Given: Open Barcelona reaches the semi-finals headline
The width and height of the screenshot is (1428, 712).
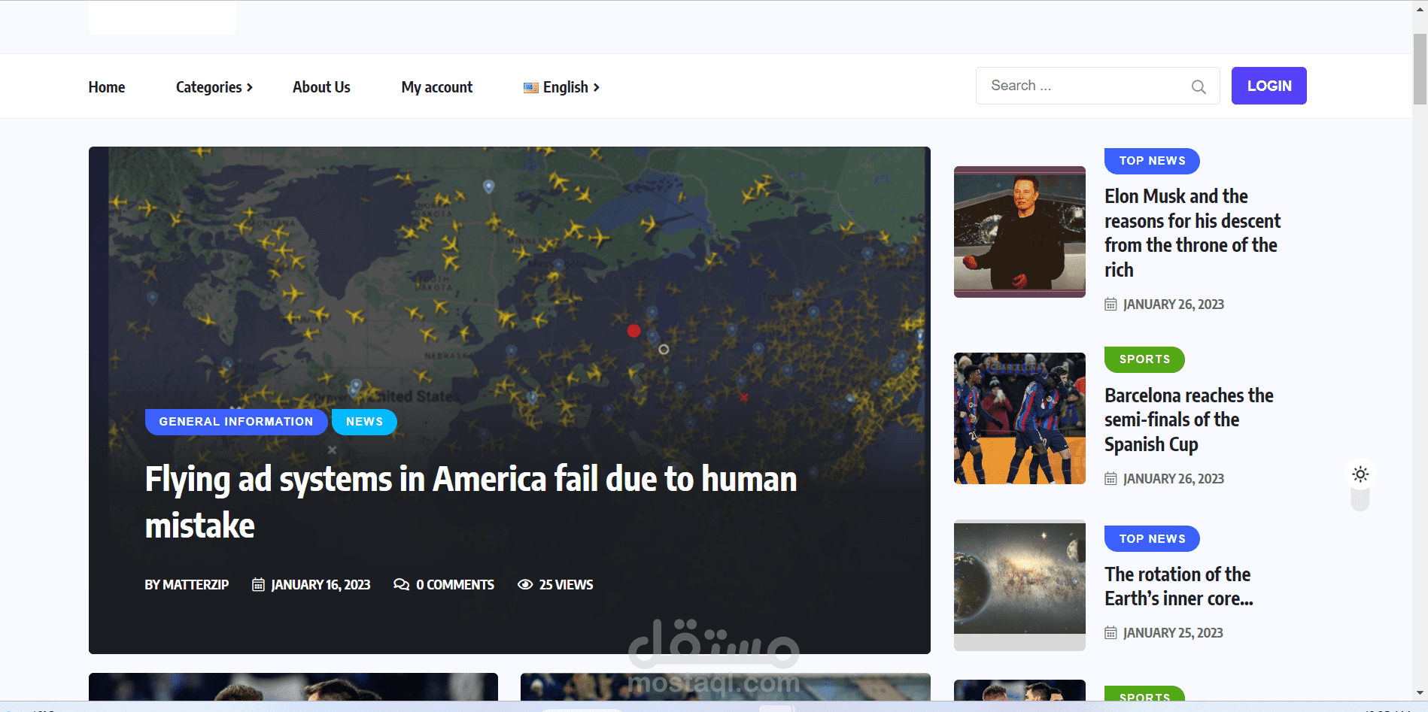Looking at the screenshot, I should coord(1189,420).
